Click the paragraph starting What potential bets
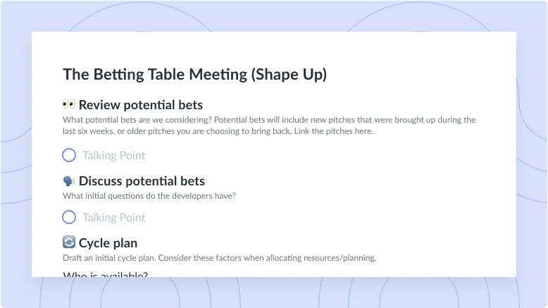 tap(269, 125)
